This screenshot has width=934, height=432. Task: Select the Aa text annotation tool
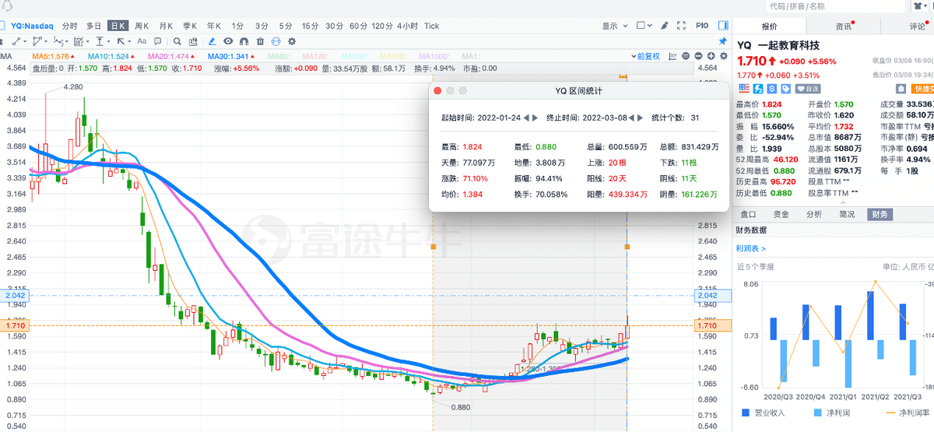(x=142, y=41)
